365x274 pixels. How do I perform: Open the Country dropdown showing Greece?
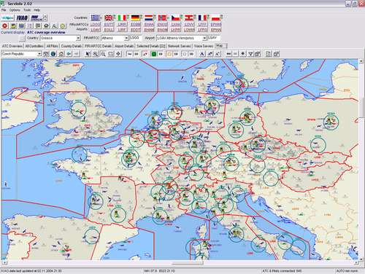[61, 38]
